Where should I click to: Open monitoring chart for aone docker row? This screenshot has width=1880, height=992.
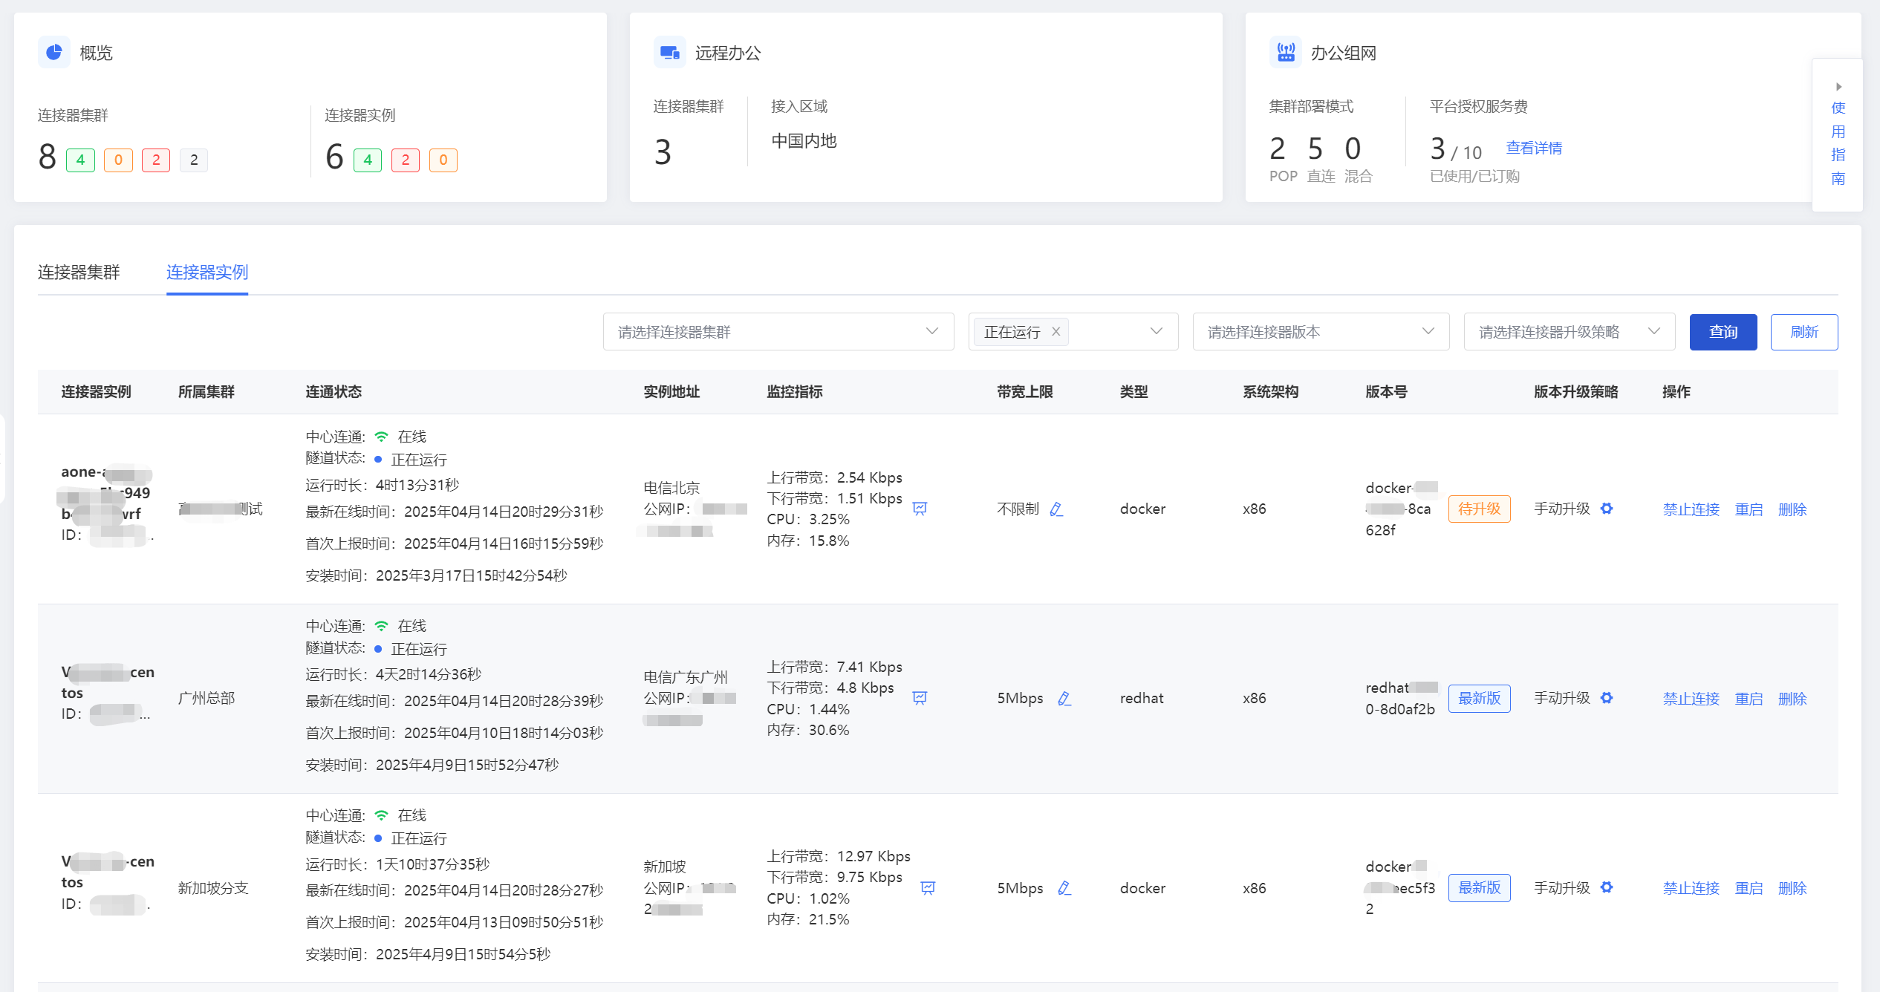pyautogui.click(x=920, y=509)
